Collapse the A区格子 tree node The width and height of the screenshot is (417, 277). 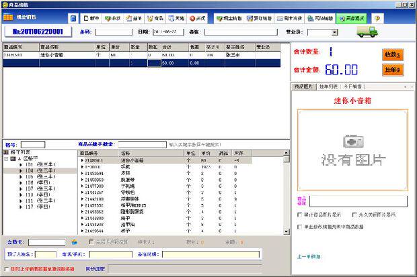point(6,159)
